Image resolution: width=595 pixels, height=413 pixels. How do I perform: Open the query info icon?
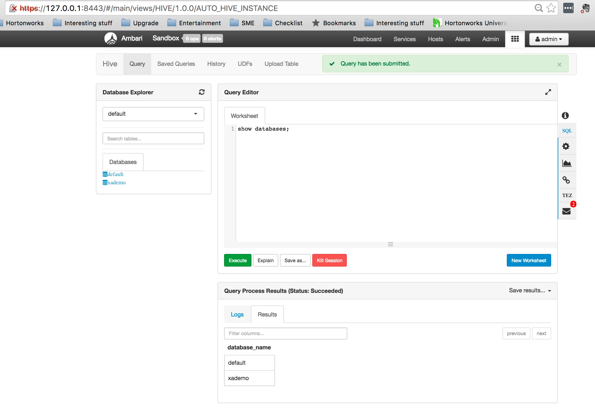[x=565, y=115]
